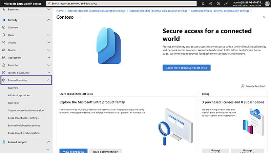271x153 pixels.
Task: Click the Protection lock icon
Action: coord(4,65)
